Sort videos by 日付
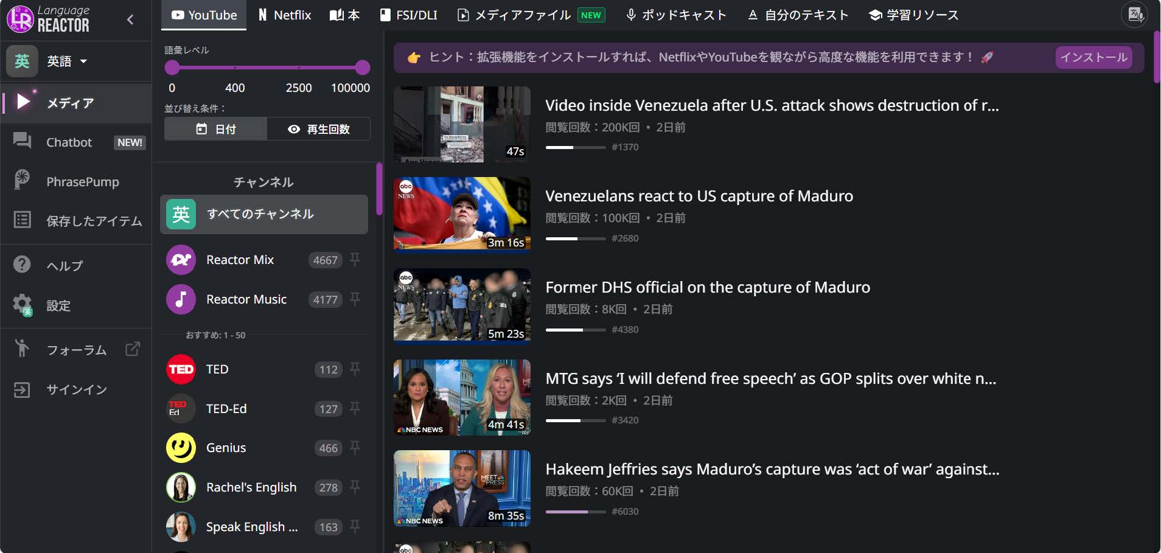 [215, 129]
